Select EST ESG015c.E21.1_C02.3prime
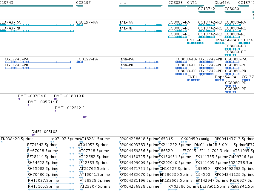 (x=185, y=154)
